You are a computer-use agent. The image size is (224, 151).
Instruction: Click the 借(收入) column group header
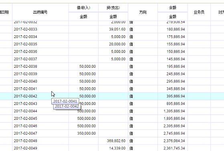coord(83,8)
